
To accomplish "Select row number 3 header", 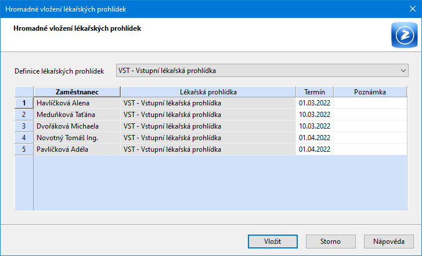I will click(24, 126).
